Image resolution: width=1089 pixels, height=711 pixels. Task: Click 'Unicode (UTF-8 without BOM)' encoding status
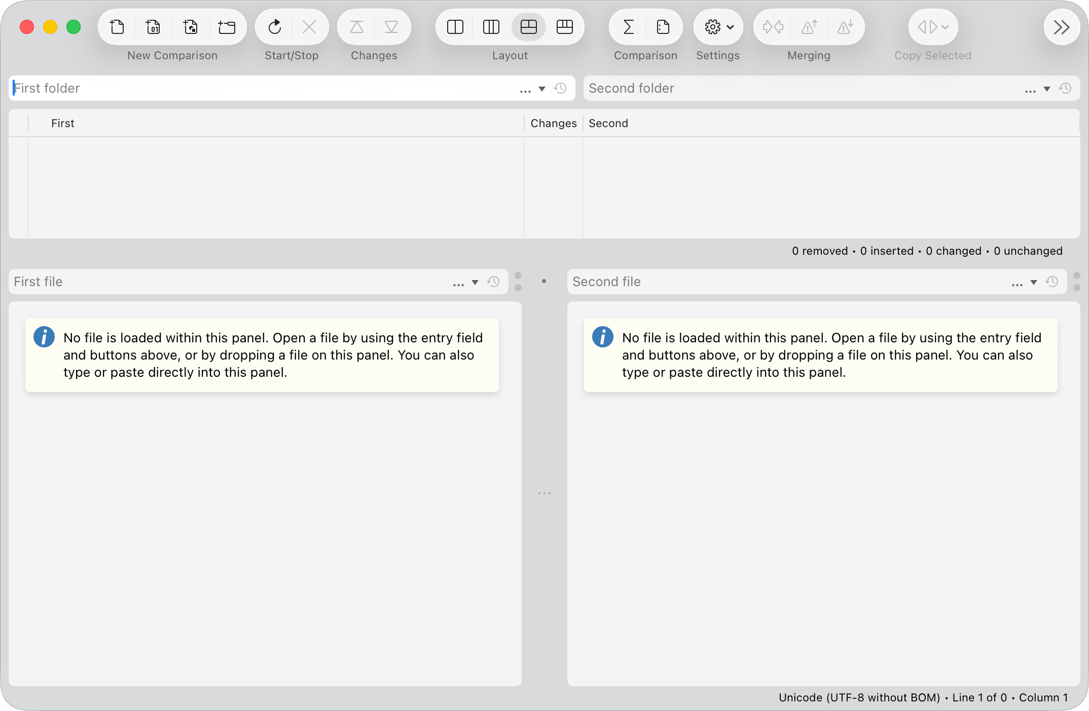pyautogui.click(x=859, y=698)
